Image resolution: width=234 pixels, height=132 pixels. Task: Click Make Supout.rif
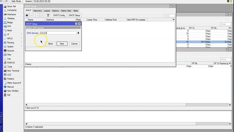pyautogui.click(x=14, y=83)
